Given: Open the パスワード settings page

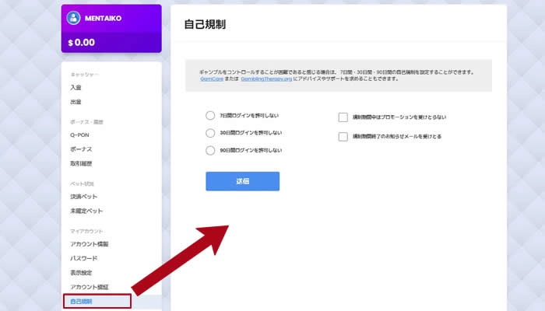Looking at the screenshot, I should coord(83,258).
